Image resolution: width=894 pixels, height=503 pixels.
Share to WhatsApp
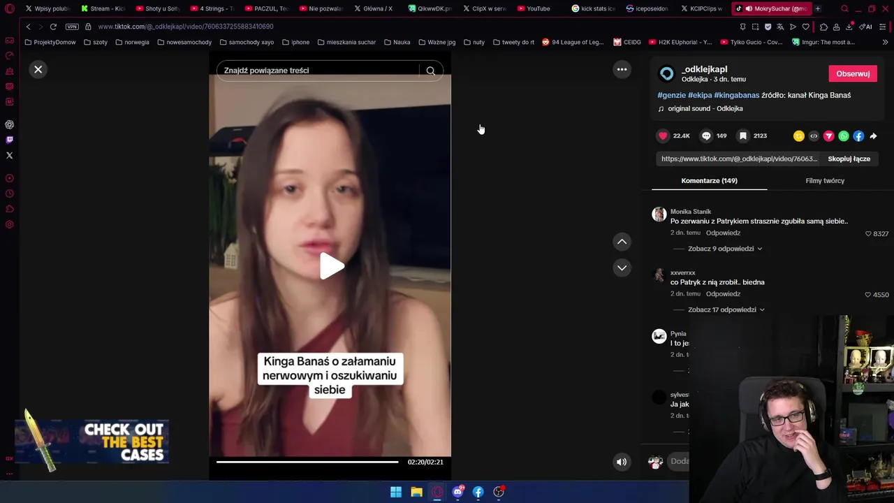844,136
